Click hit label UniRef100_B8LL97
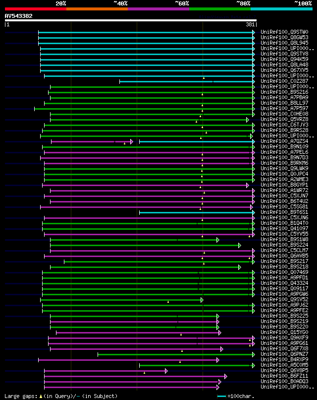This screenshot has width=317, height=400. (284, 103)
